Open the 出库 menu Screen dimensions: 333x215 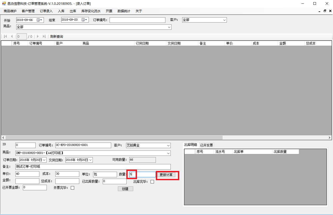(73, 11)
